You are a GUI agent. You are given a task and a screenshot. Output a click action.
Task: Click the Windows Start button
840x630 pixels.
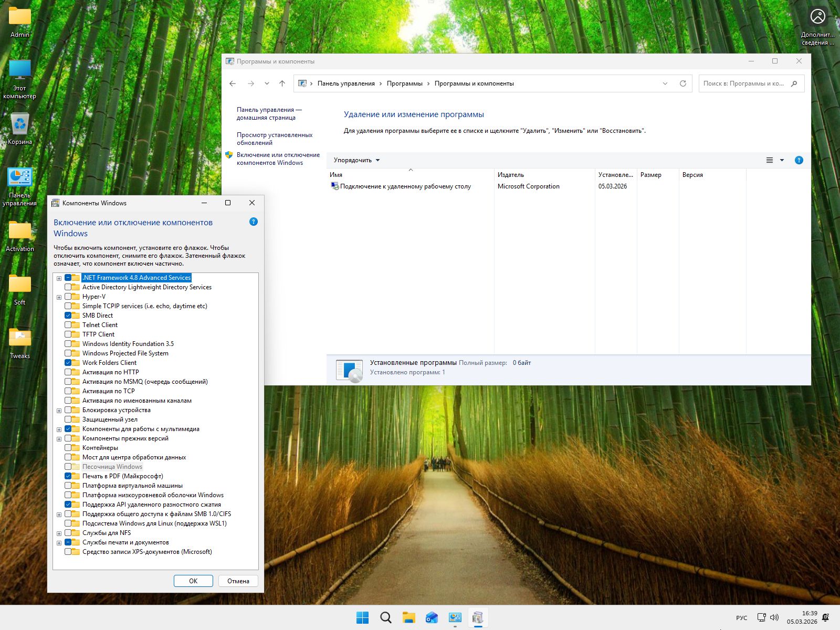(x=362, y=617)
